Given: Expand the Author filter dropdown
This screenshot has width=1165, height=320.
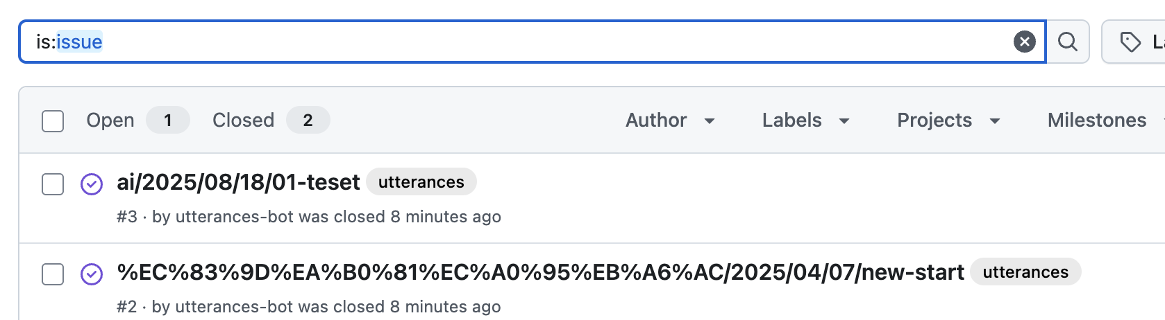Looking at the screenshot, I should point(670,121).
